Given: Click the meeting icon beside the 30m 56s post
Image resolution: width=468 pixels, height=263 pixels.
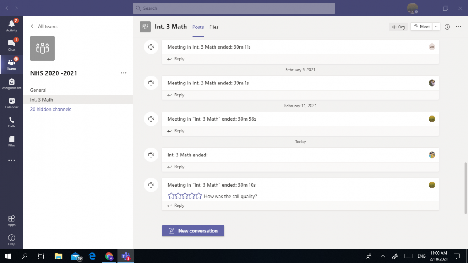Looking at the screenshot, I should [151, 119].
